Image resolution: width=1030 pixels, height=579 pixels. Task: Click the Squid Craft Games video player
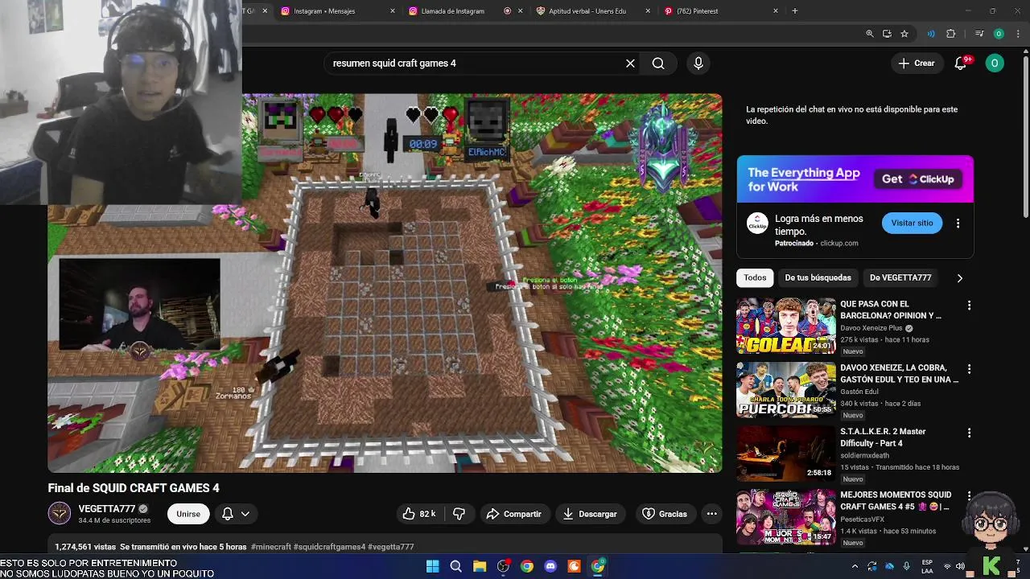(385, 283)
